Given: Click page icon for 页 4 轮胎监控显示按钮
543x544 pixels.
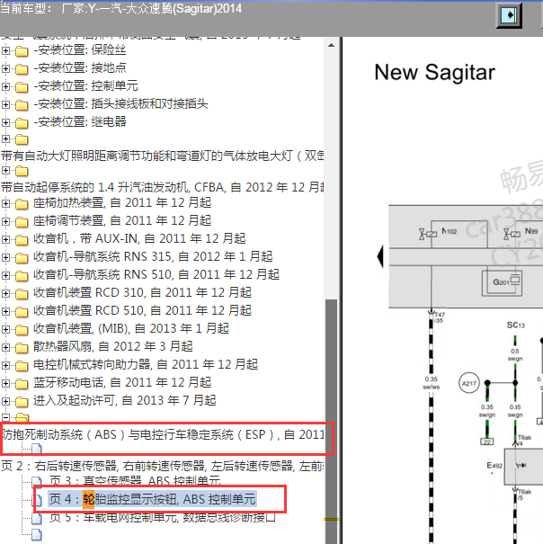Looking at the screenshot, I should [x=37, y=500].
